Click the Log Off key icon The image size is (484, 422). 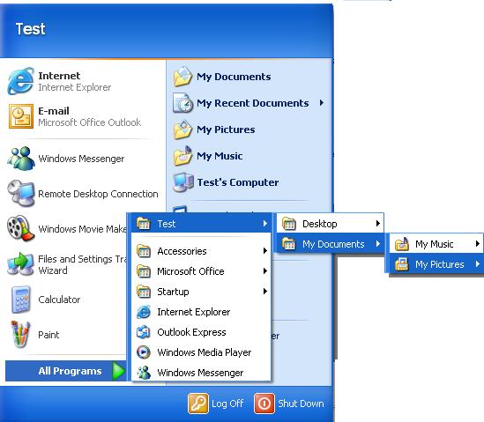point(197,403)
